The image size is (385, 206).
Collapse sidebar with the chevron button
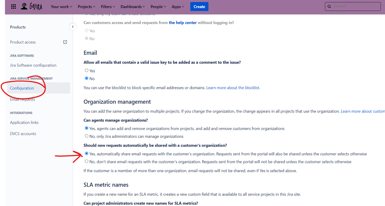73,27
